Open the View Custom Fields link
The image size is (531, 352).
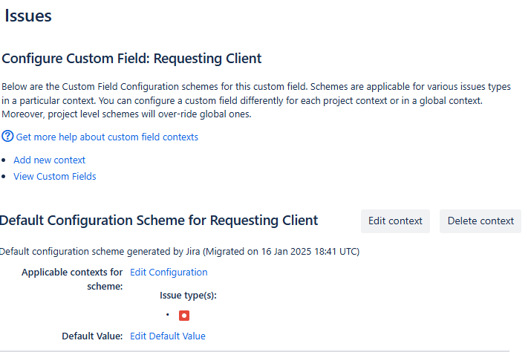pyautogui.click(x=54, y=177)
